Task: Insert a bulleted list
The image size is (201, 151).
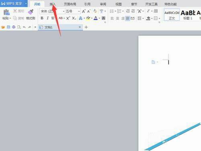Action: pyautogui.click(x=112, y=11)
